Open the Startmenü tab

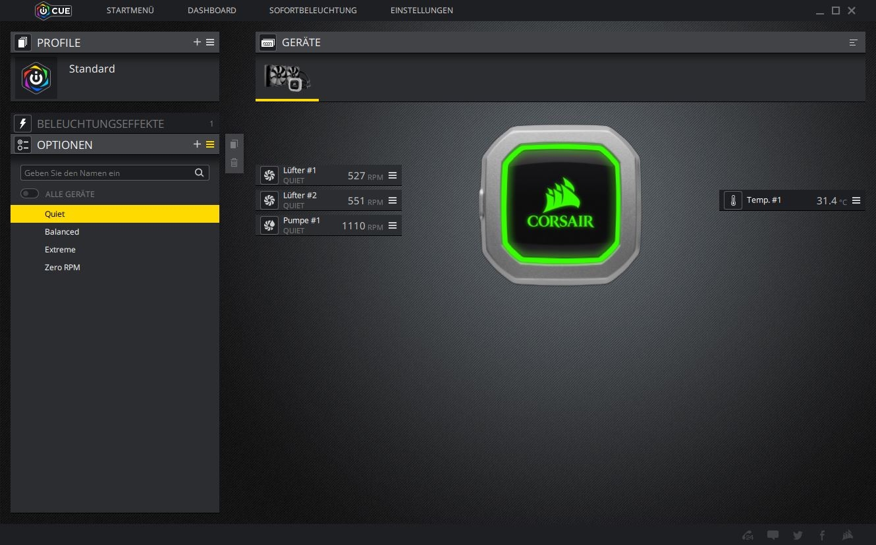point(130,11)
